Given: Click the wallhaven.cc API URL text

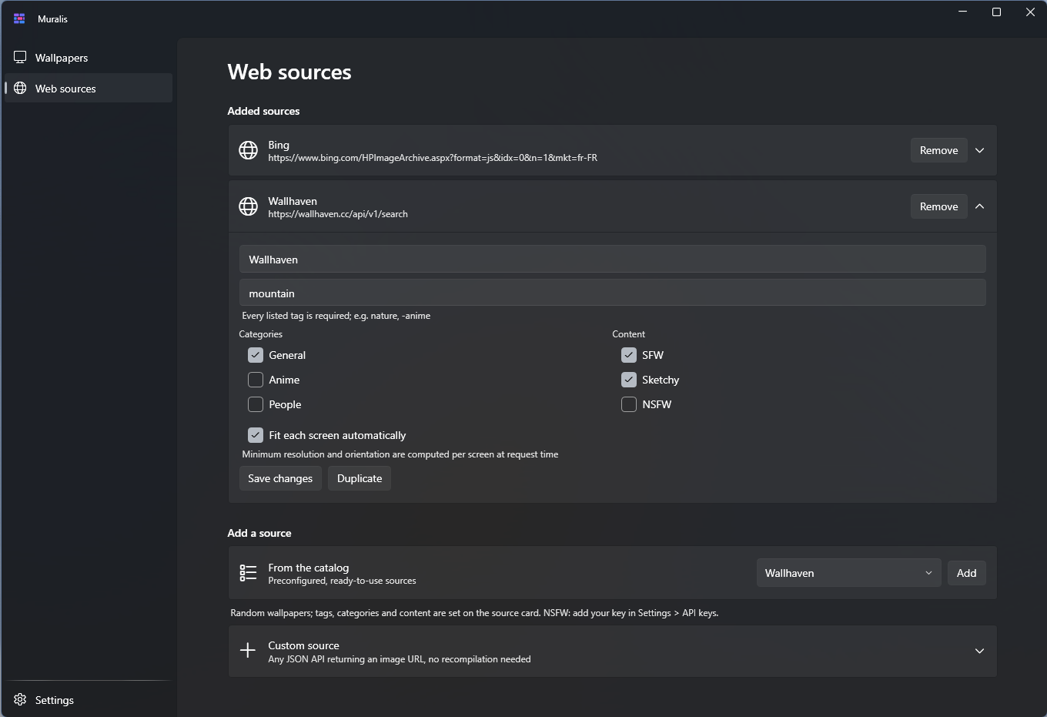Looking at the screenshot, I should 338,214.
